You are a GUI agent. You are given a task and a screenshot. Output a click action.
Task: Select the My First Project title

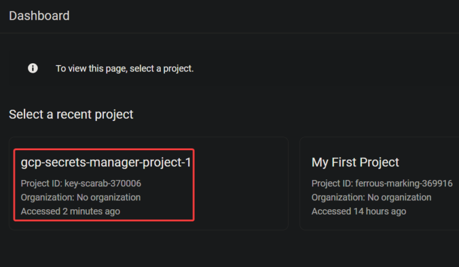tap(355, 162)
